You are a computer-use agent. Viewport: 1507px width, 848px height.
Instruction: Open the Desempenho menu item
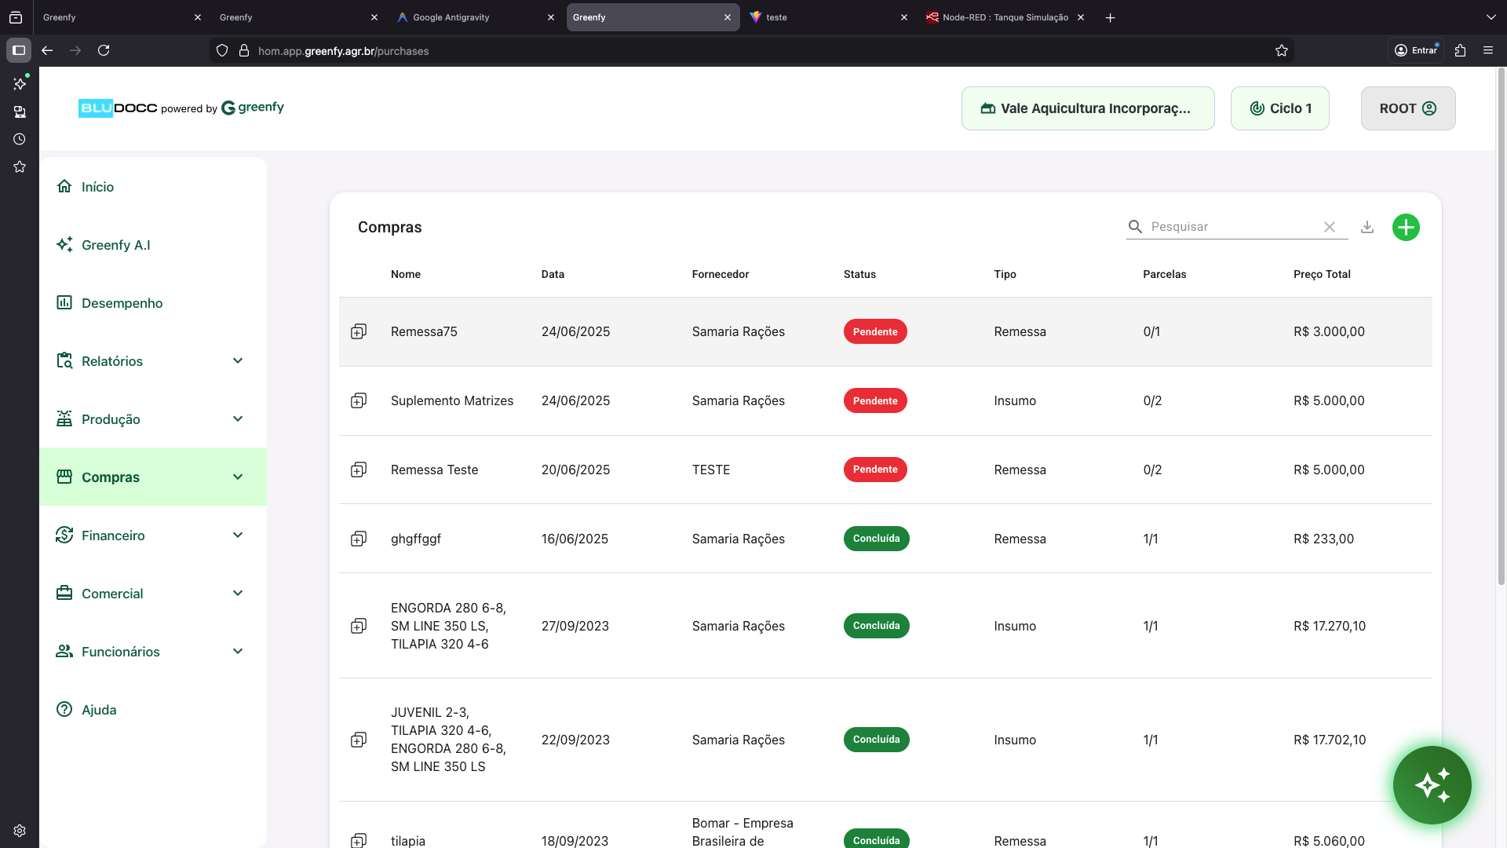click(x=122, y=303)
